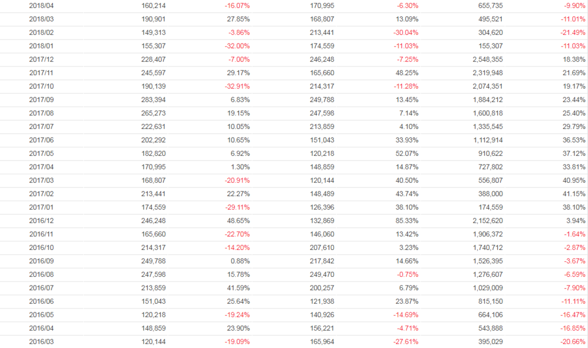The width and height of the screenshot is (588, 348).
Task: Click the red -19.24% percentage
Action: (237, 315)
